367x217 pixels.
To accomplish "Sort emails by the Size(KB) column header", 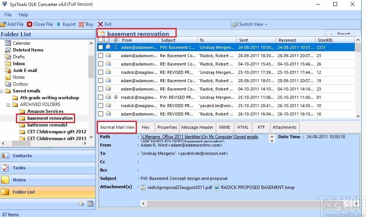I will [335, 40].
